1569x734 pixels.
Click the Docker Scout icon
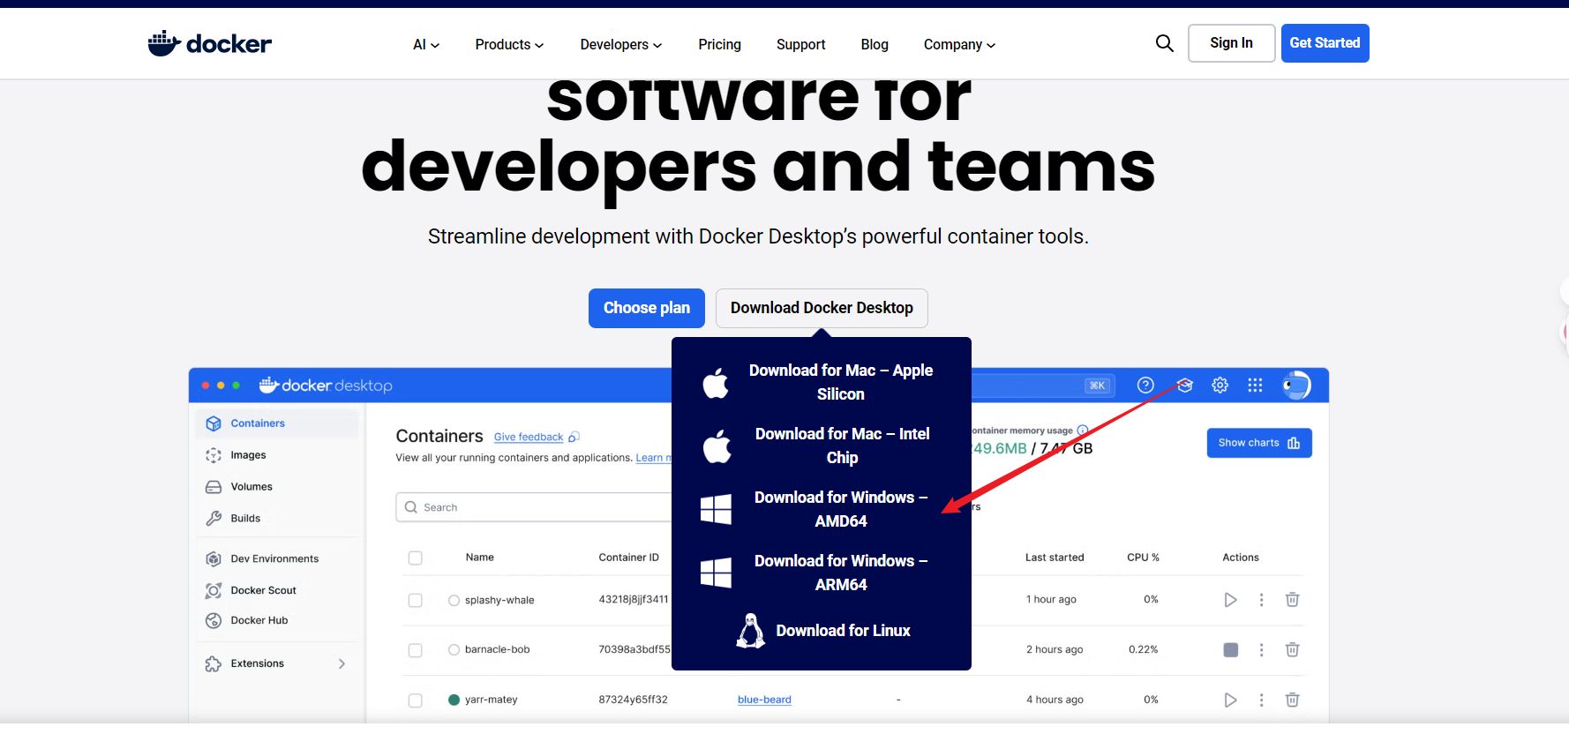(x=214, y=591)
